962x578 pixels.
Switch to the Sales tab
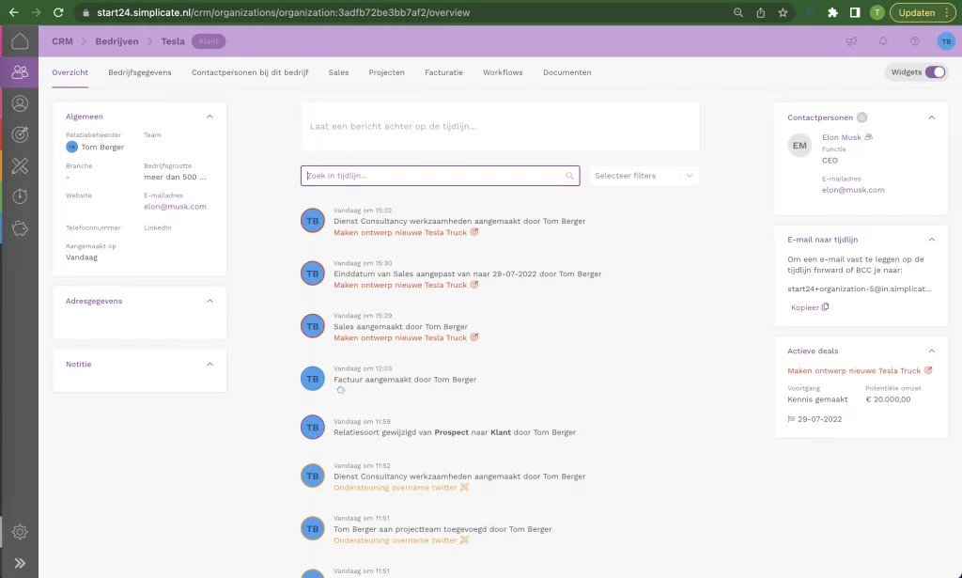(x=338, y=71)
